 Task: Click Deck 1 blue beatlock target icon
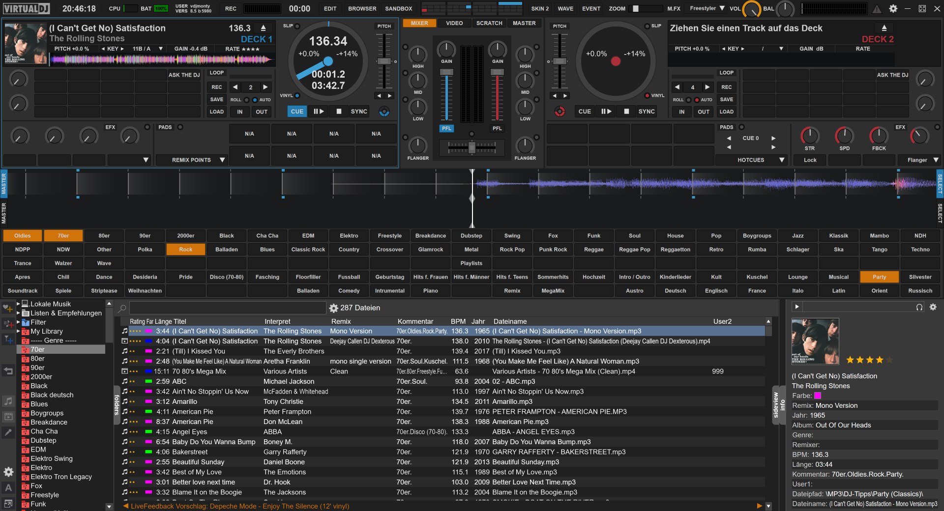[x=384, y=112]
